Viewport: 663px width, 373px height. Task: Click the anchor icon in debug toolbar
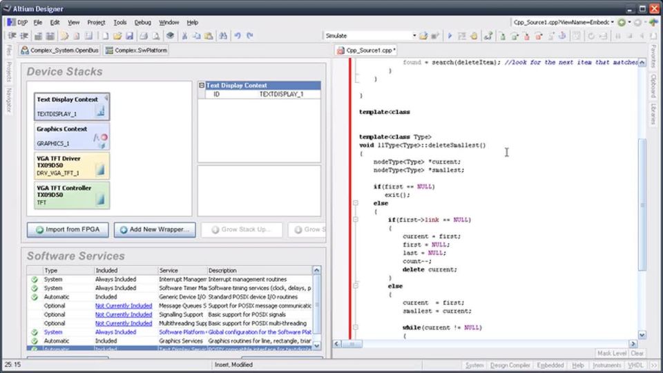click(x=562, y=36)
